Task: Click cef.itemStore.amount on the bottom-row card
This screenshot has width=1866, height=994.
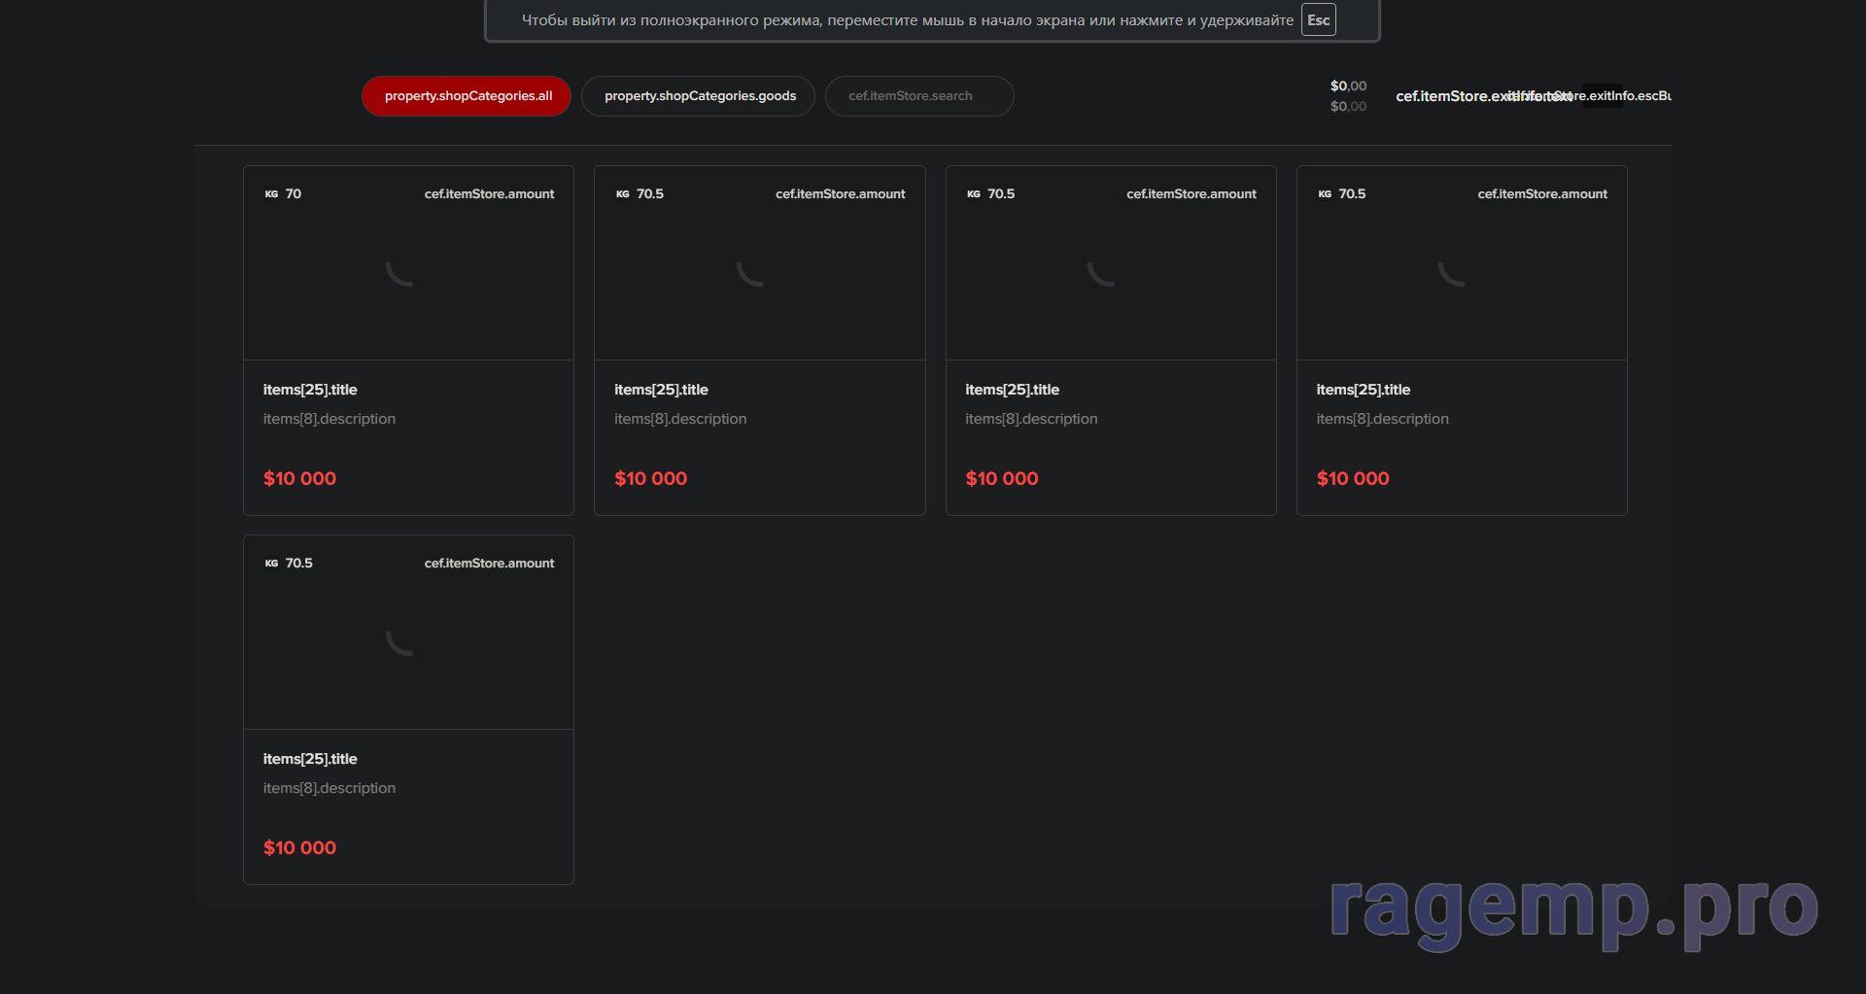Action: [x=489, y=563]
